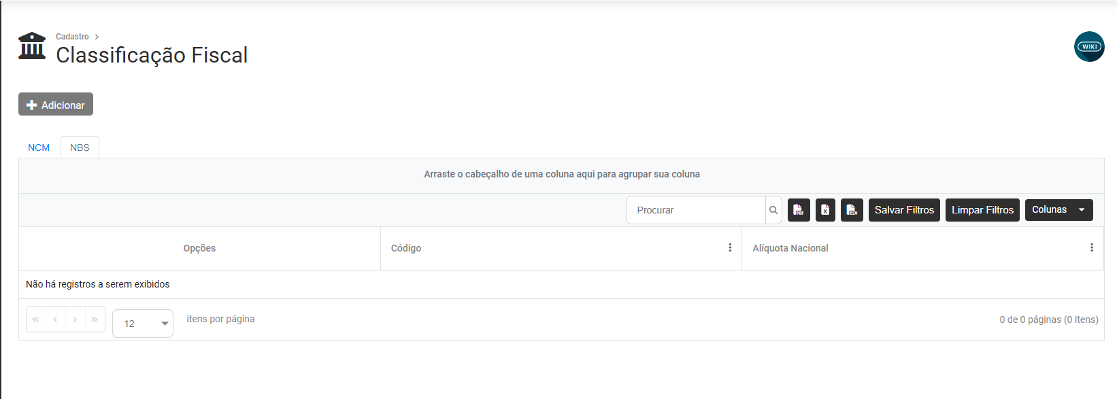1117x399 pixels.
Task: Export the table to Excel
Action: (x=825, y=210)
